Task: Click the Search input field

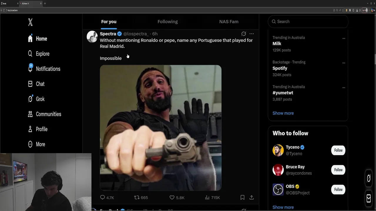Action: click(x=308, y=22)
